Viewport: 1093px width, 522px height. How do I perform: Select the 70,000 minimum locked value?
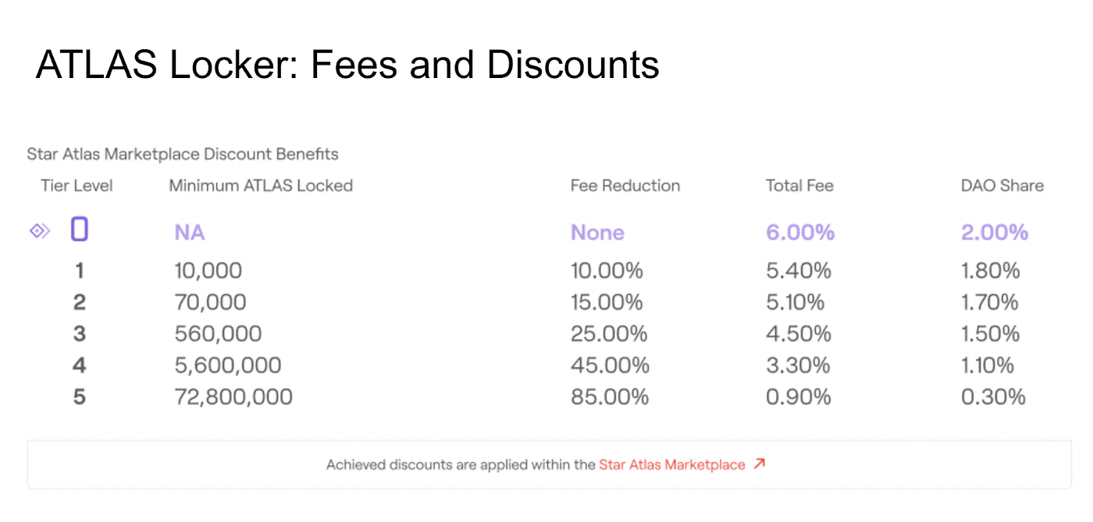[x=210, y=302]
